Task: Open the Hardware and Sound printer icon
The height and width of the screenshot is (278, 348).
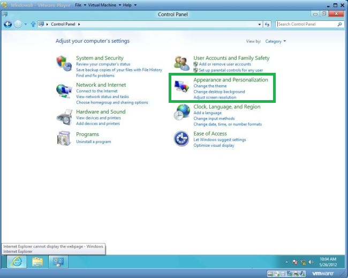Action: pyautogui.click(x=64, y=117)
